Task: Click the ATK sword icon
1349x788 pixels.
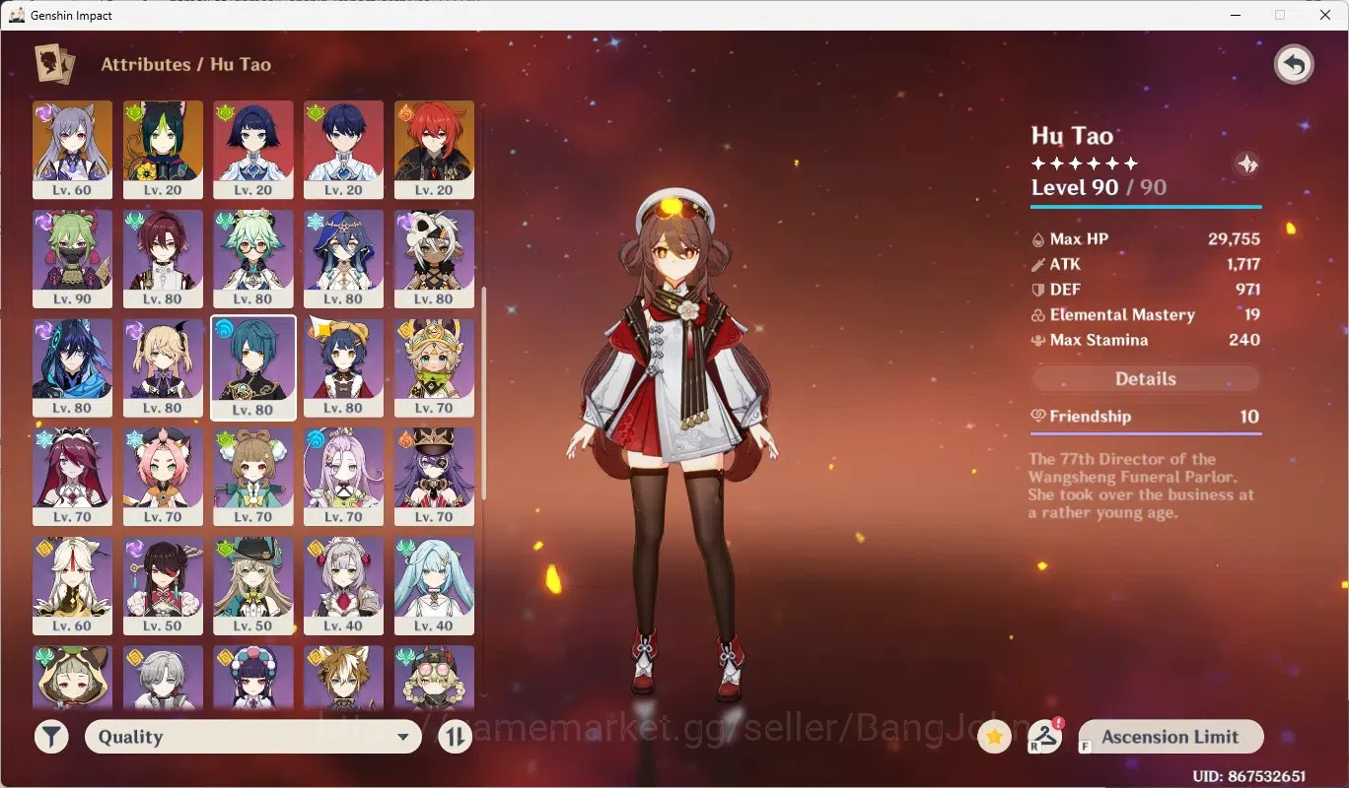Action: (x=1037, y=265)
